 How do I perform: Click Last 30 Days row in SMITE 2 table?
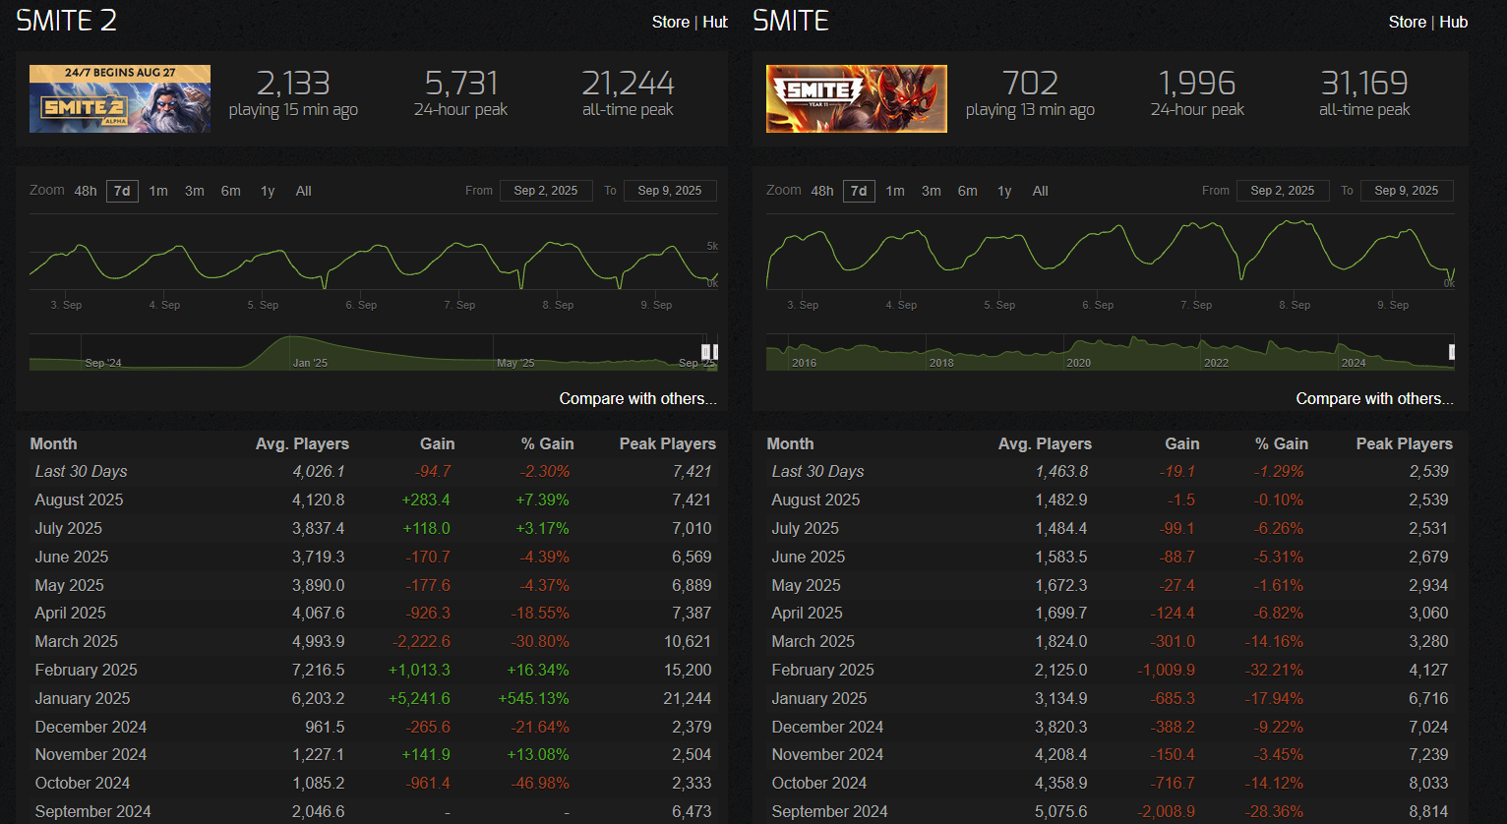(x=373, y=472)
